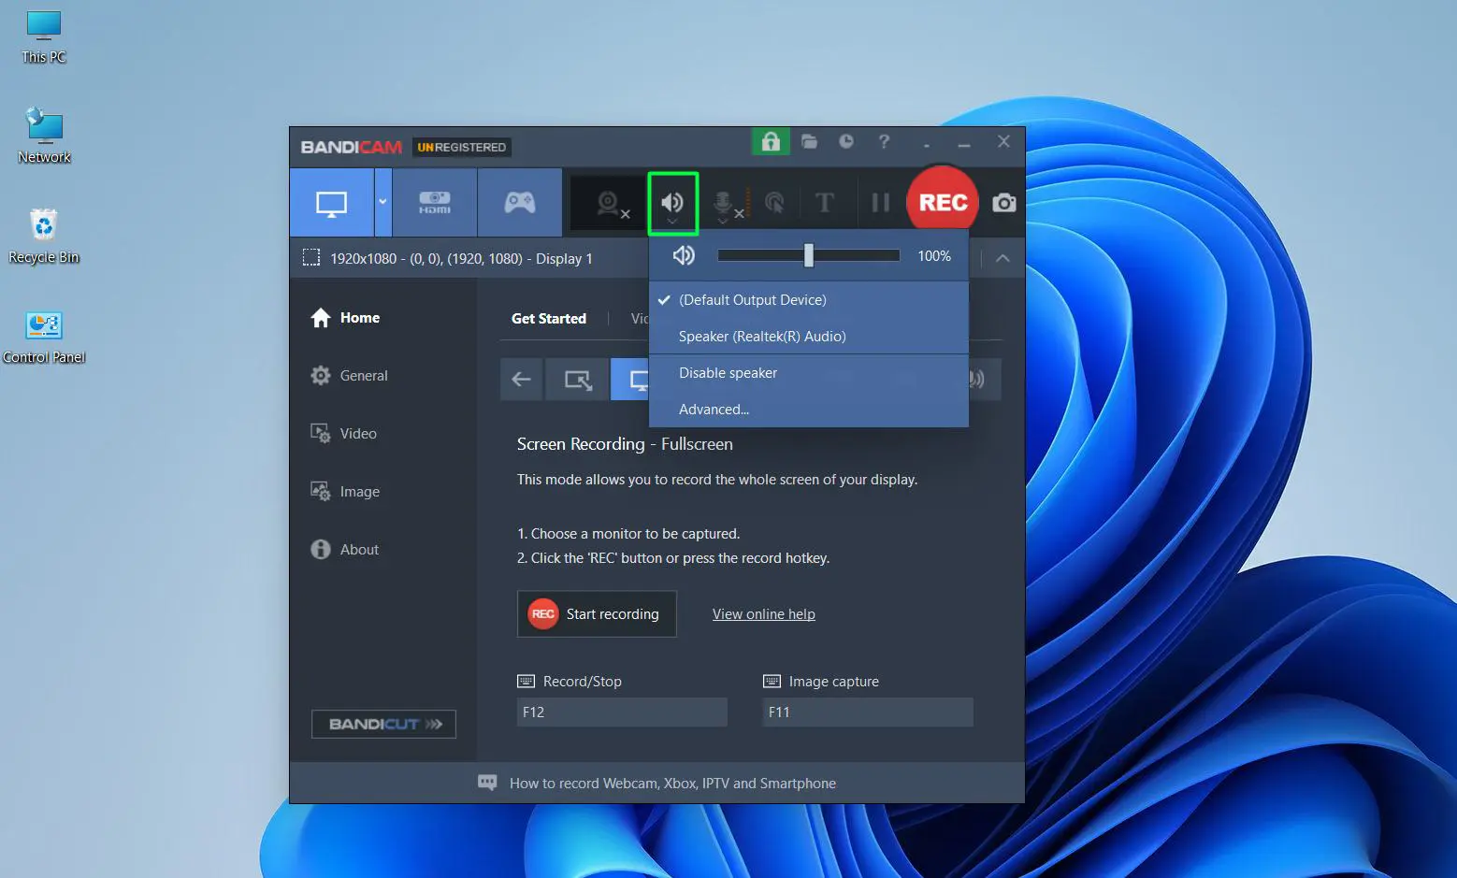Choose Disable speaker from the menu
Viewport: 1457px width, 878px height.
click(728, 372)
